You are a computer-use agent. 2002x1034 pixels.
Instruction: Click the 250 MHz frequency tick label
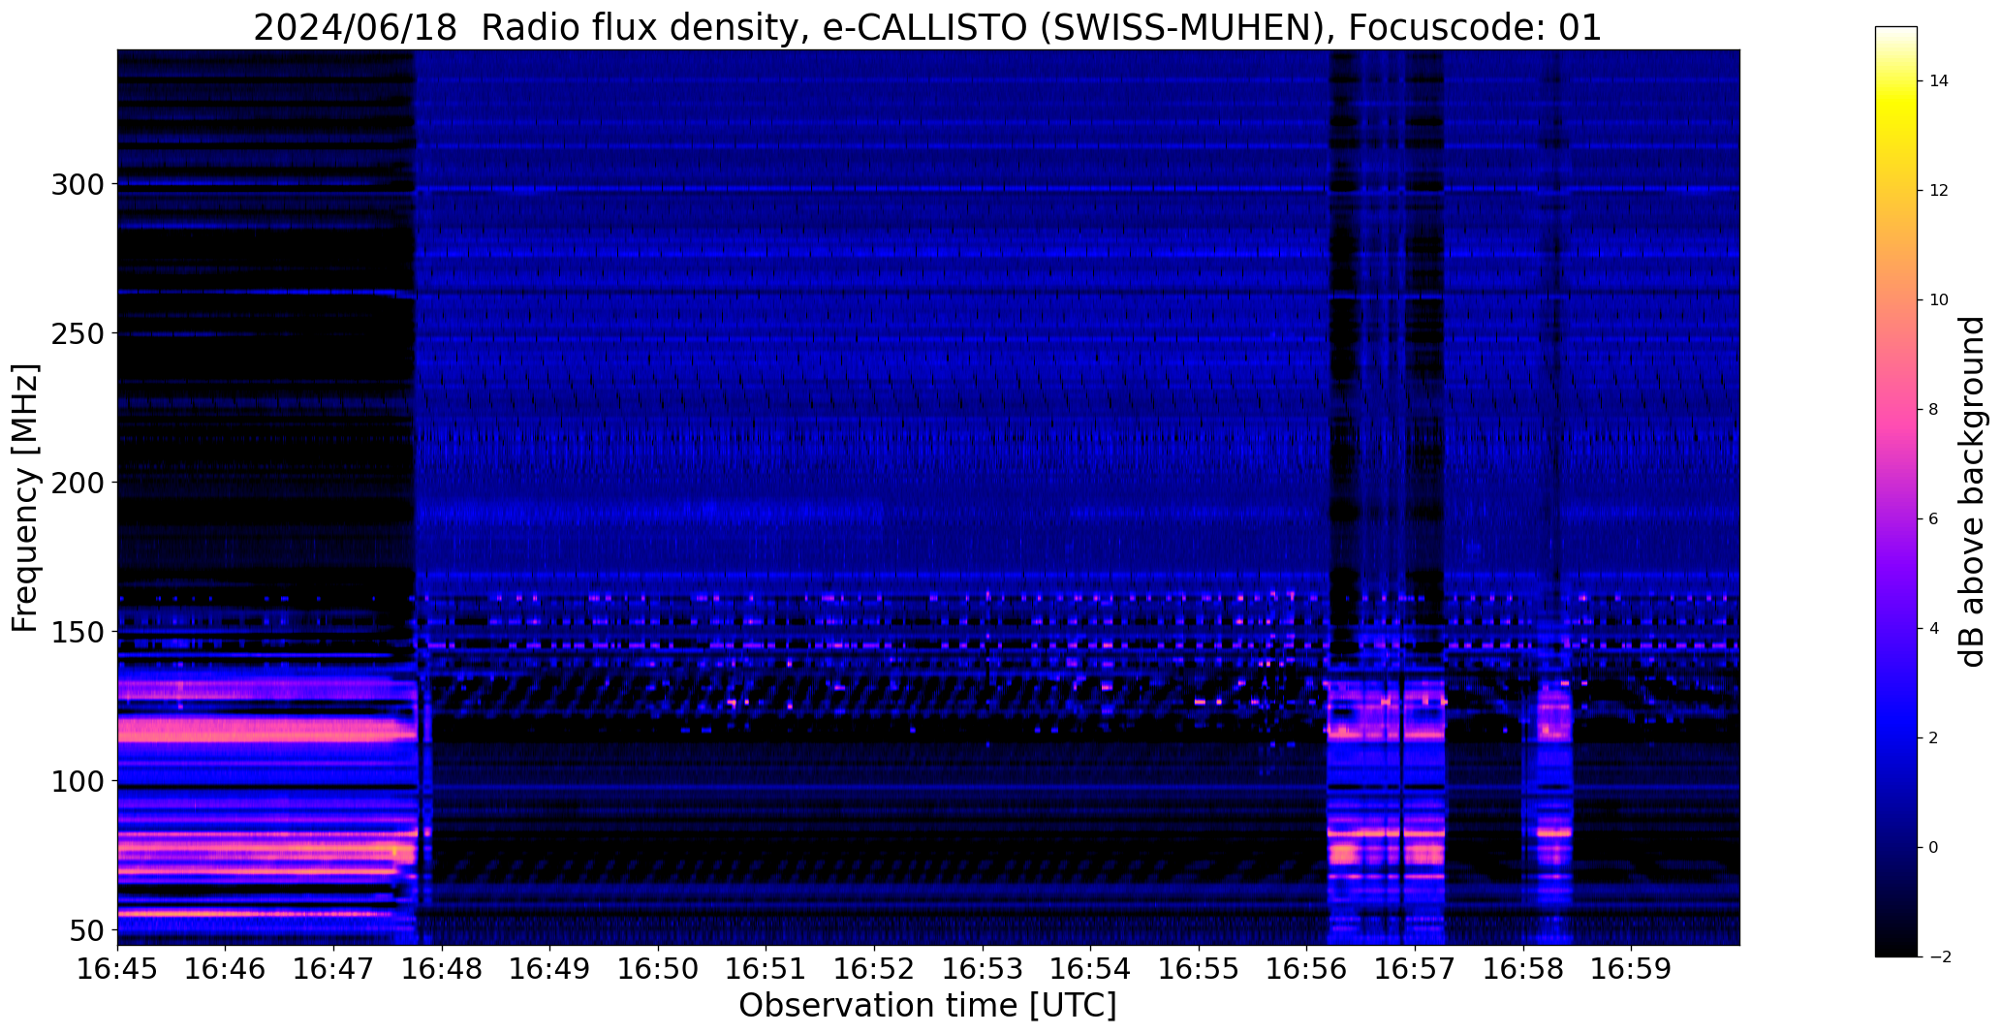pyautogui.click(x=79, y=333)
